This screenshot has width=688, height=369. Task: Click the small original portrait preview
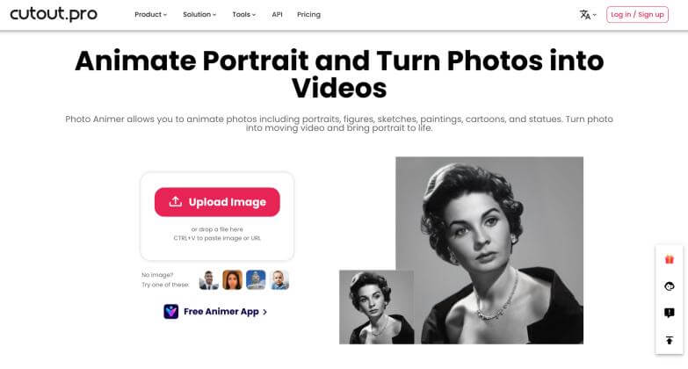coord(376,307)
